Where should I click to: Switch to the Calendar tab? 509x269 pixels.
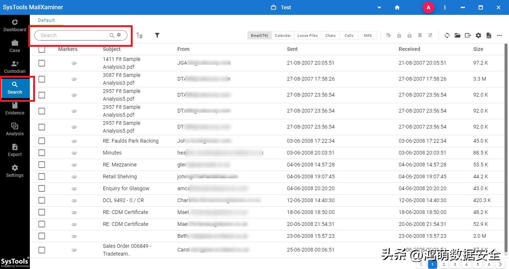[283, 35]
